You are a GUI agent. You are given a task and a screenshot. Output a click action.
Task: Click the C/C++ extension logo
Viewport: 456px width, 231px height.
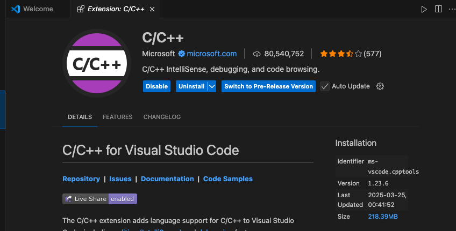point(97,63)
